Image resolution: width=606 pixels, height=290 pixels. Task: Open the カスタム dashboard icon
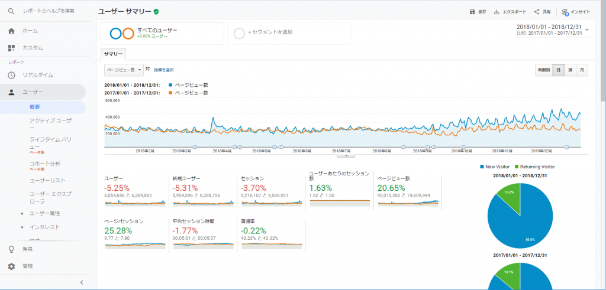pyautogui.click(x=11, y=48)
